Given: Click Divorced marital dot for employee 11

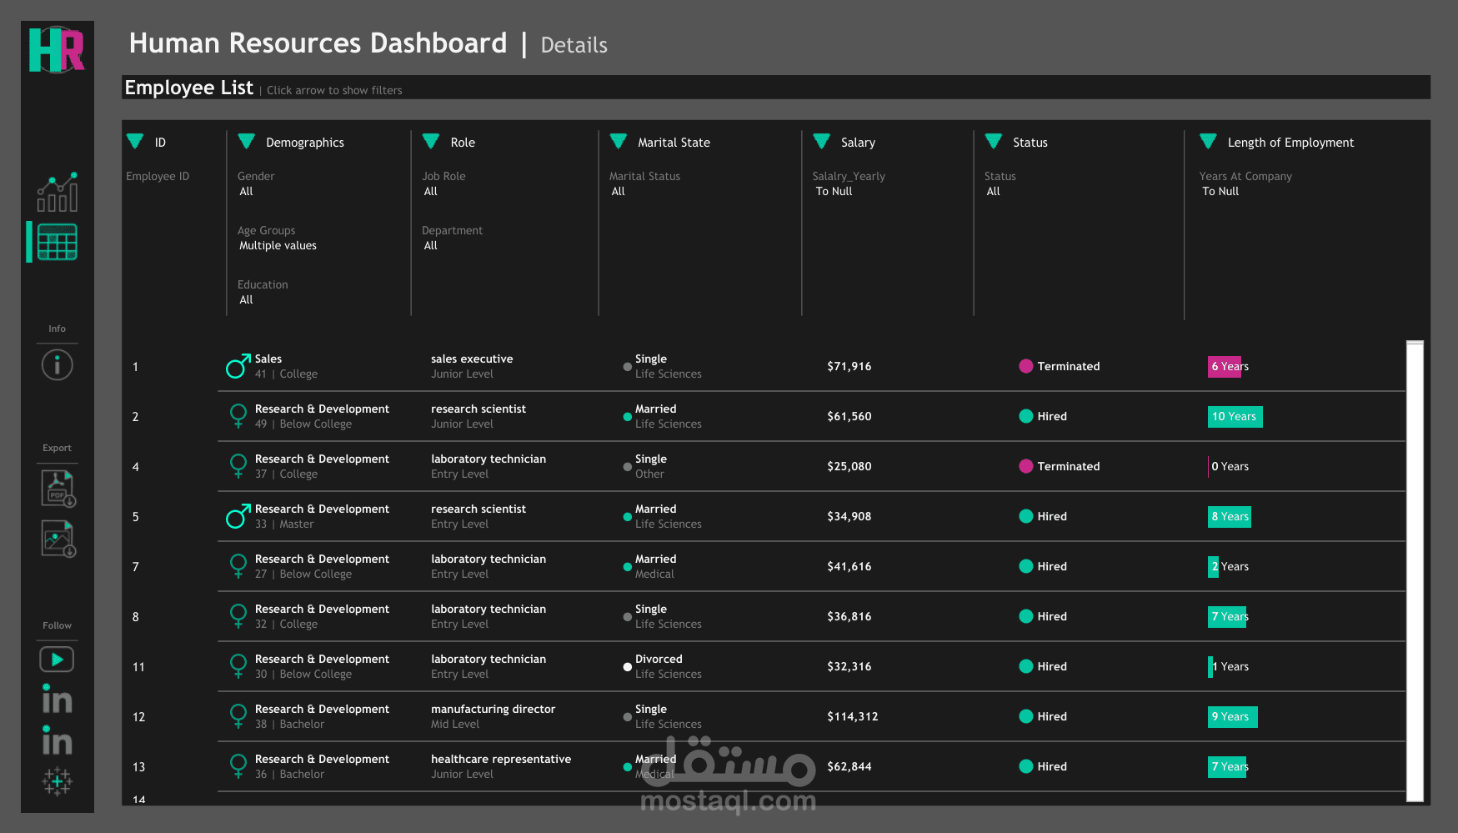Looking at the screenshot, I should coord(627,667).
